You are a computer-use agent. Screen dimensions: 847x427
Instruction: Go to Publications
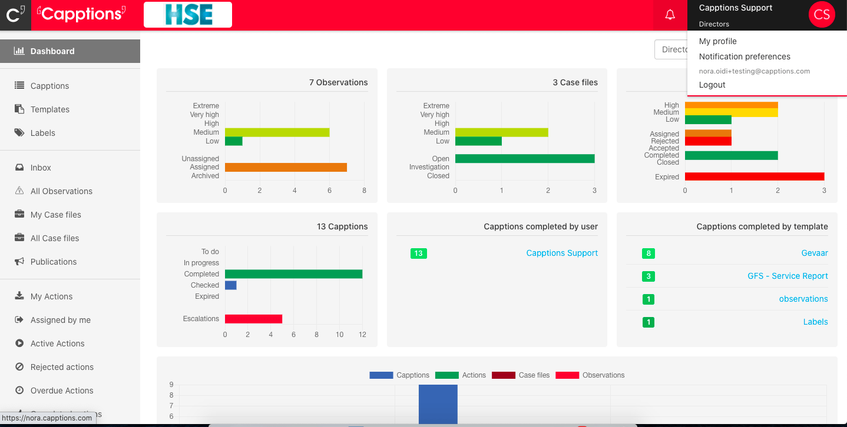pyautogui.click(x=54, y=262)
